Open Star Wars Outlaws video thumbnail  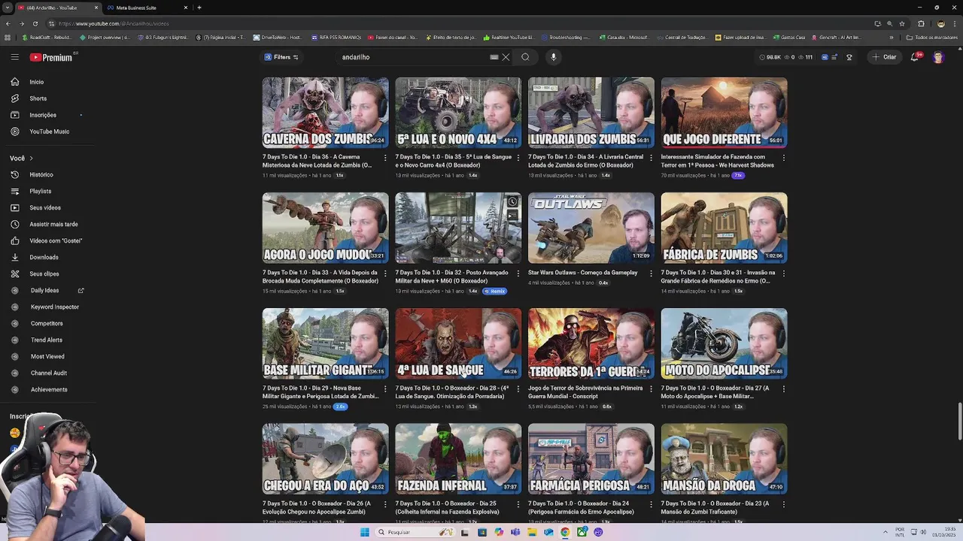click(591, 228)
